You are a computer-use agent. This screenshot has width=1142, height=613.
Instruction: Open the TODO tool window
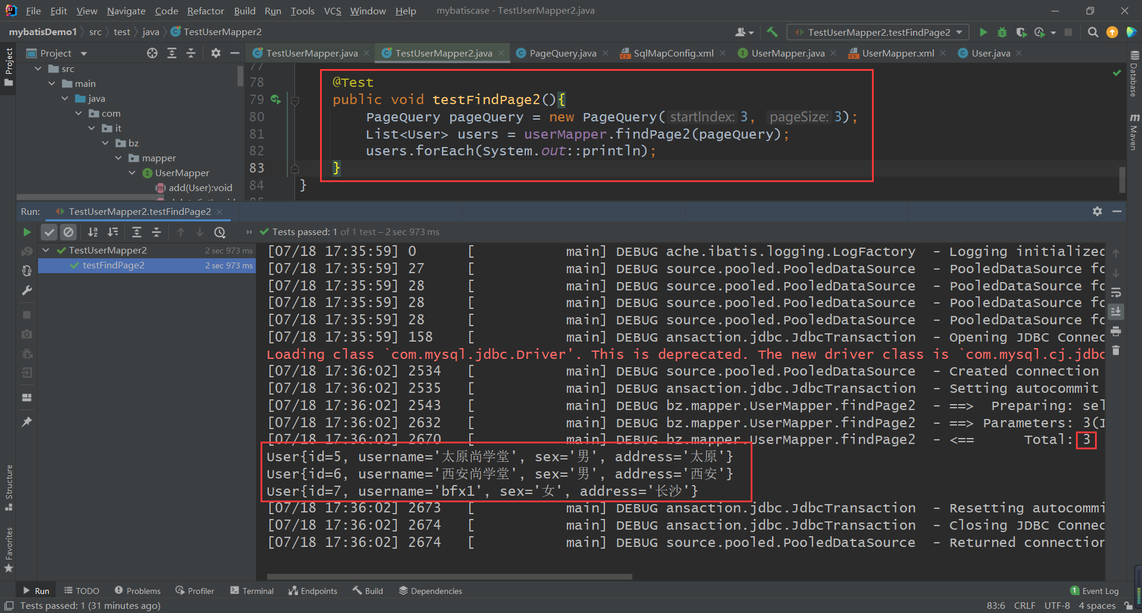(82, 590)
